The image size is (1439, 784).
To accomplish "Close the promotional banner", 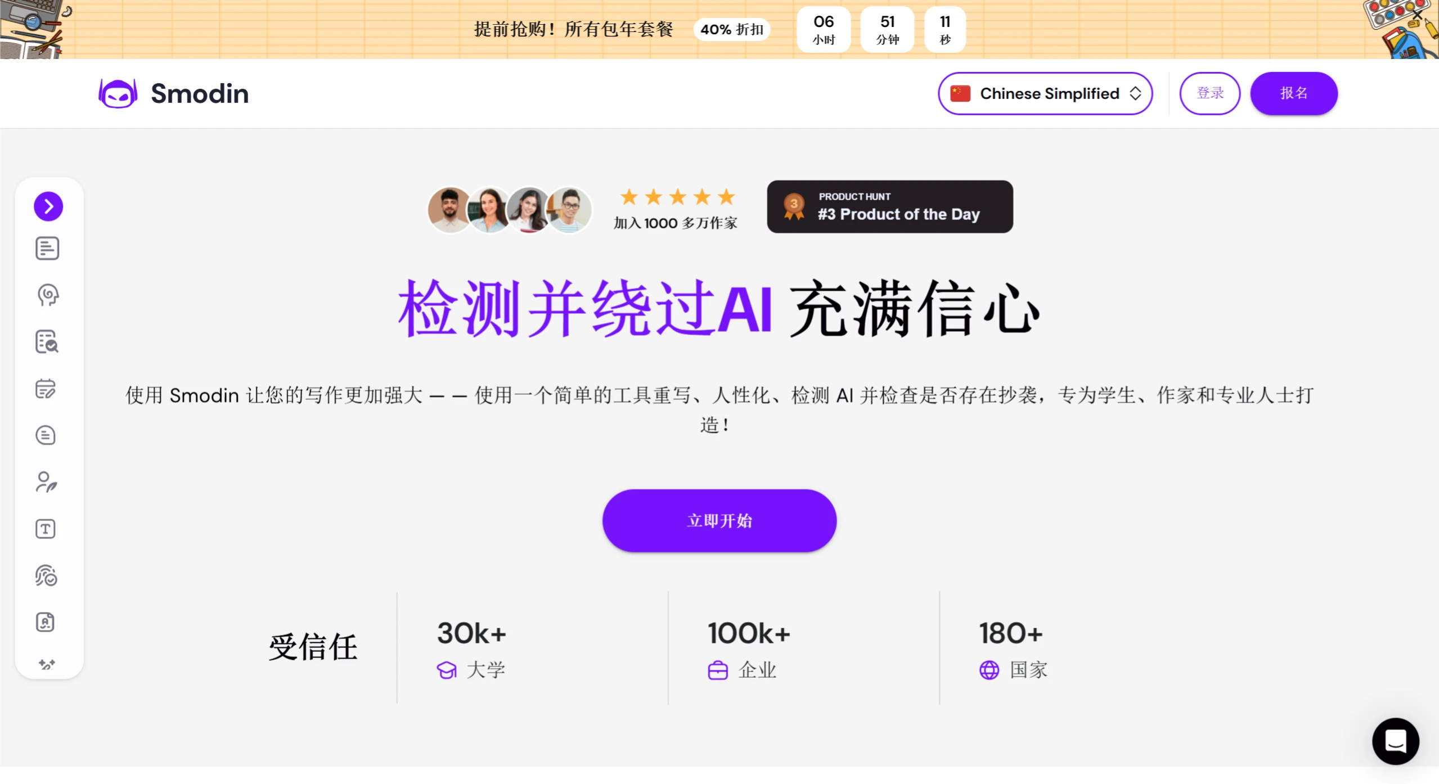I will pos(1418,14).
